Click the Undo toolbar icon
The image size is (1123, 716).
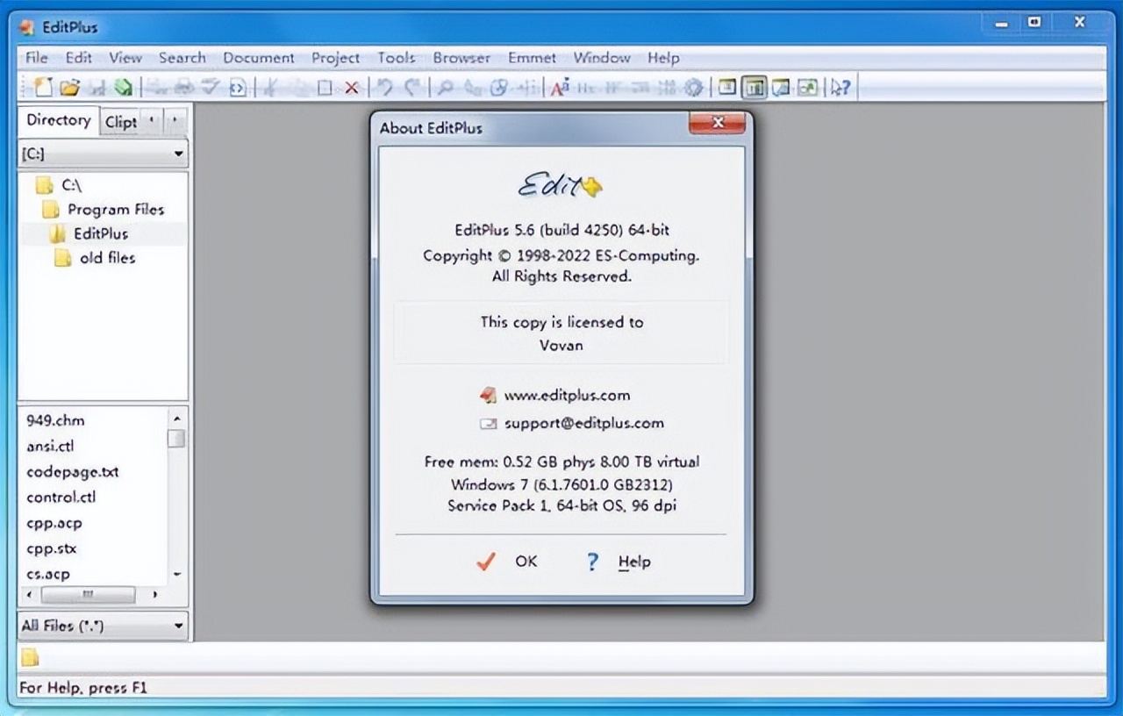[384, 87]
